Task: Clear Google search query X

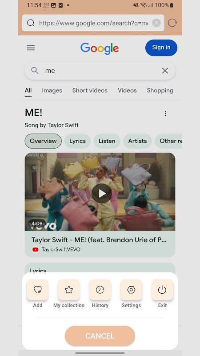Action: point(165,71)
